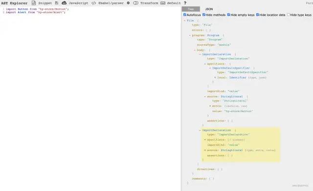Click code line importing Button
Image resolution: width=313 pixels, height=191 pixels.
(x=37, y=9)
